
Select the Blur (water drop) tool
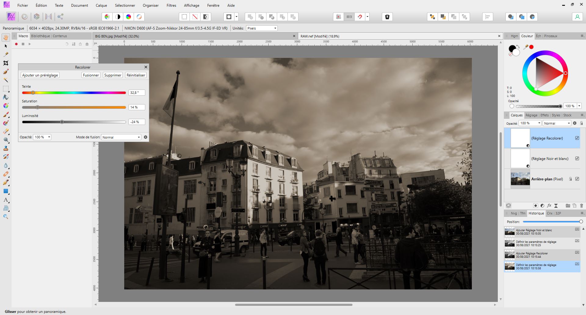pos(6,166)
